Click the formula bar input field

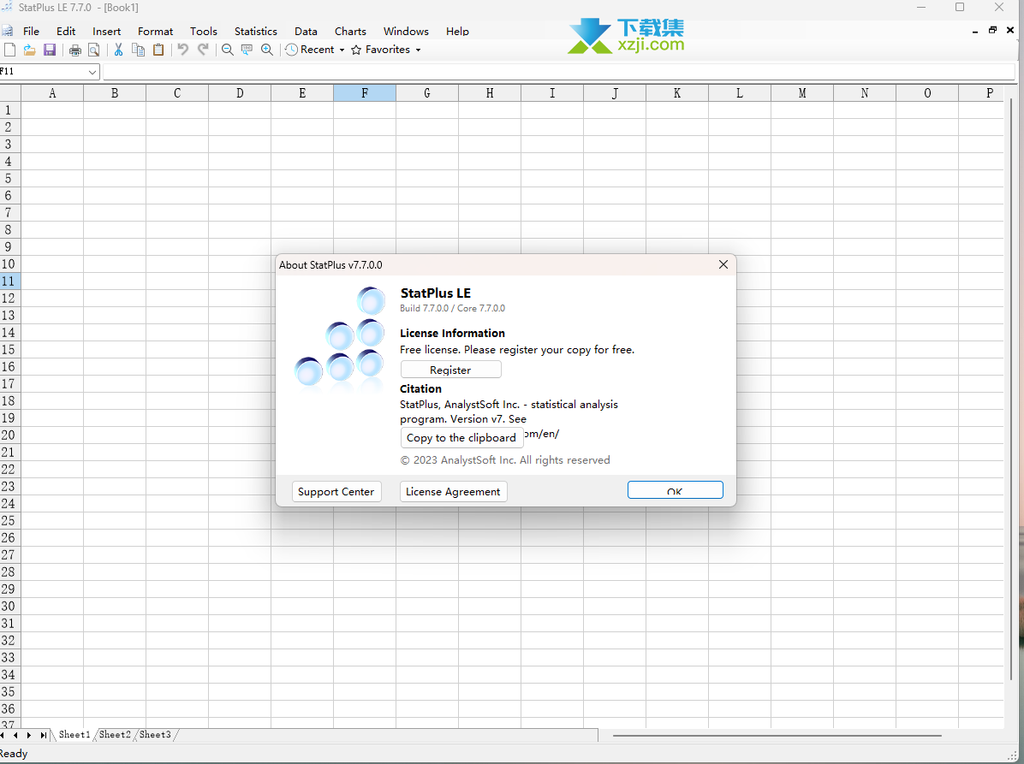click(559, 72)
